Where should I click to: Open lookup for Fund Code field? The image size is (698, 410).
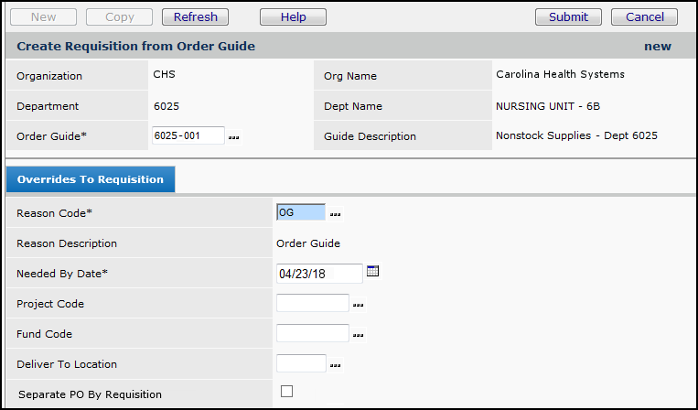click(359, 335)
